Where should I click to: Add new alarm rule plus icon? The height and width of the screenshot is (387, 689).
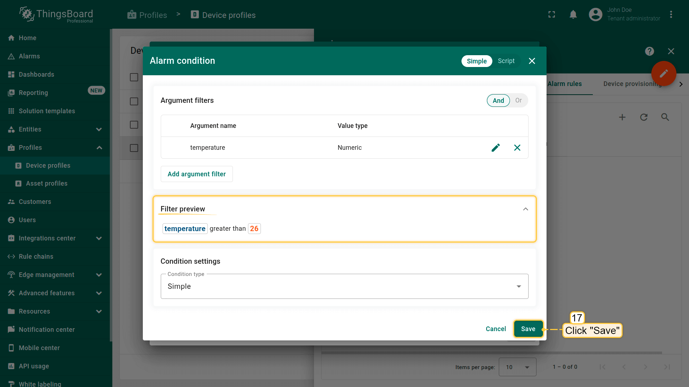pos(622,117)
